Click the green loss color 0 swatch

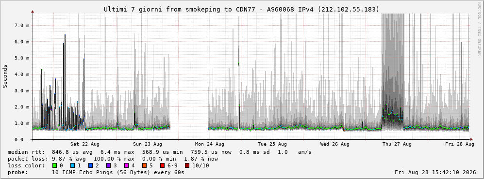click(x=55, y=166)
